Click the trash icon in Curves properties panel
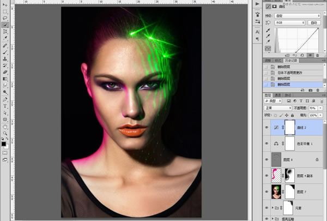The image size is (327, 221). click(x=318, y=55)
